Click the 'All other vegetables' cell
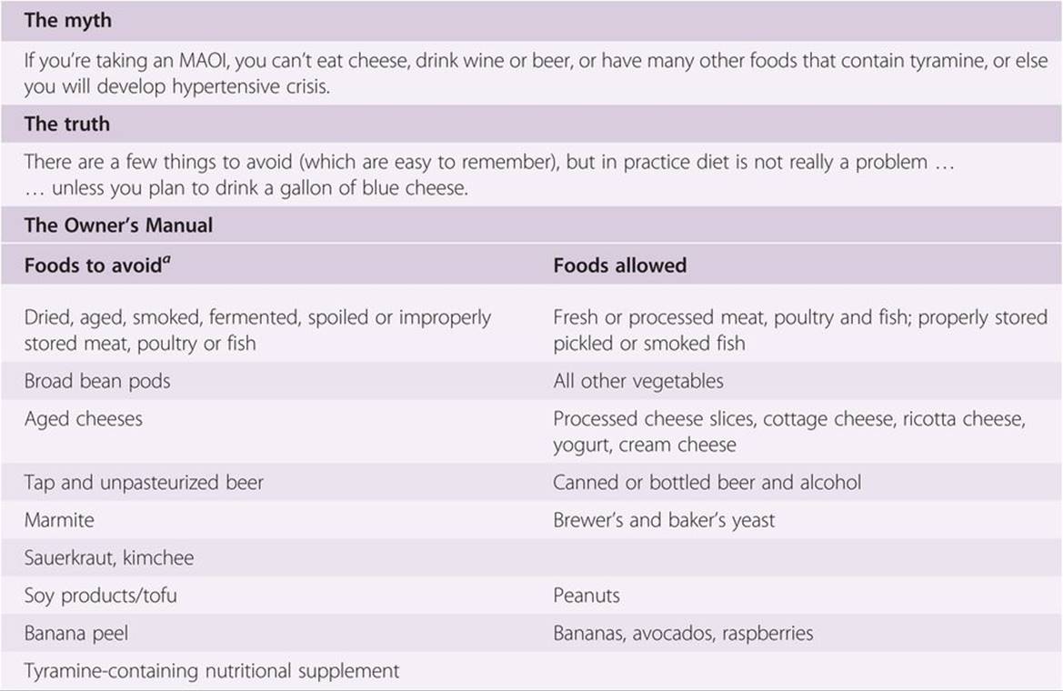1063x691 pixels. coord(637,381)
